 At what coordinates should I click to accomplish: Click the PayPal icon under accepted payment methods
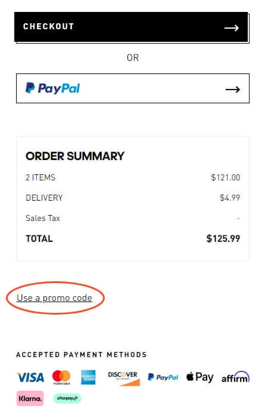point(163,377)
